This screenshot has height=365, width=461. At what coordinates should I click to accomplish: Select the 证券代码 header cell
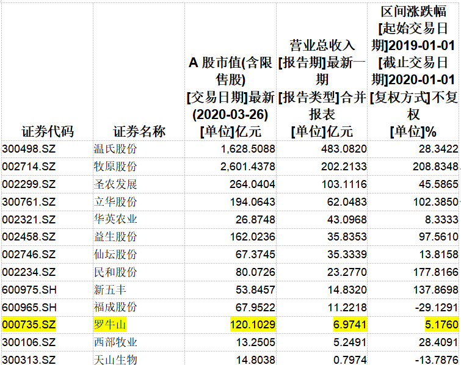pyautogui.click(x=48, y=71)
